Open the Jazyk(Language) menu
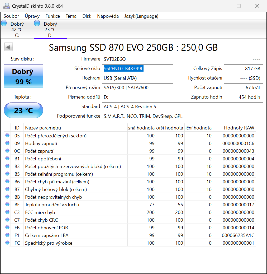 point(141,16)
